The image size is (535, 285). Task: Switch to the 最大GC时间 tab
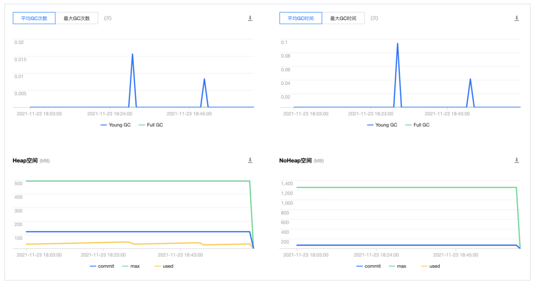343,18
